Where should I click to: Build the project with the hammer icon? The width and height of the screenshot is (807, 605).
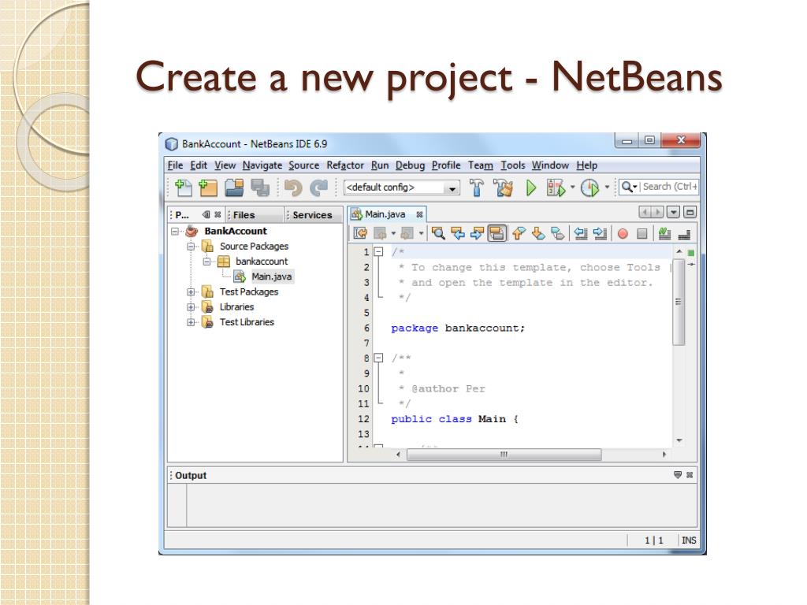(477, 187)
